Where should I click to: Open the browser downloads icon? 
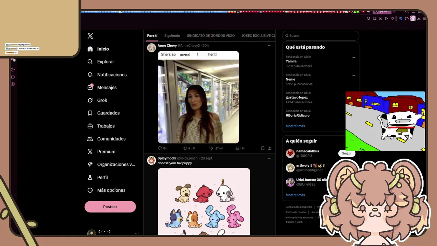419,18
